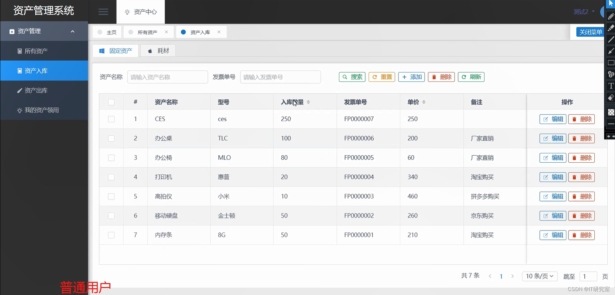615x295 pixels.
Task: Sort by 单价 using sort arrows
Action: [424, 102]
